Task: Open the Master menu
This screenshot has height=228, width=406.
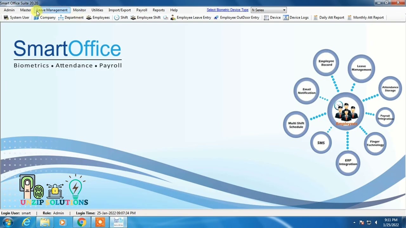Action: [26, 10]
